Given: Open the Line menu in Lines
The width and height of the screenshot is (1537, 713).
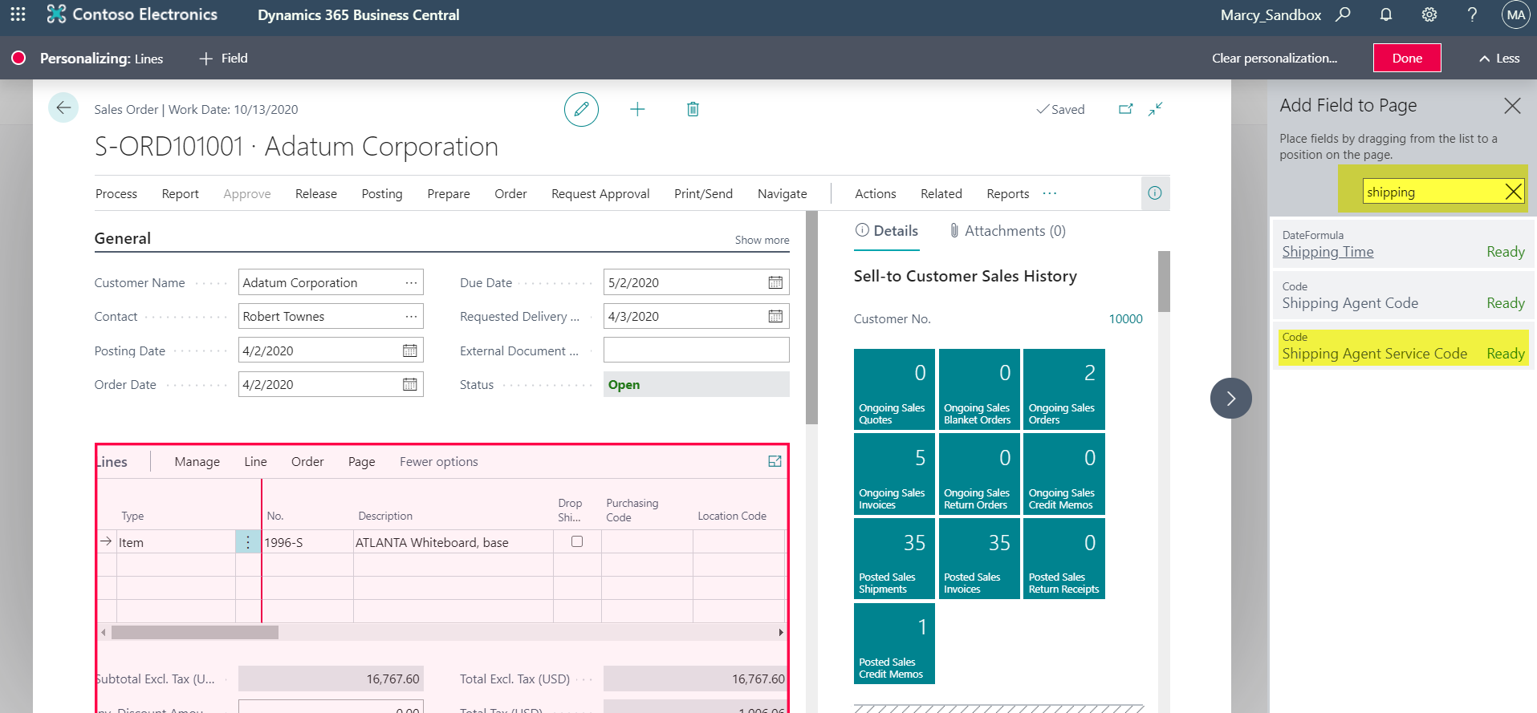Looking at the screenshot, I should coord(255,461).
